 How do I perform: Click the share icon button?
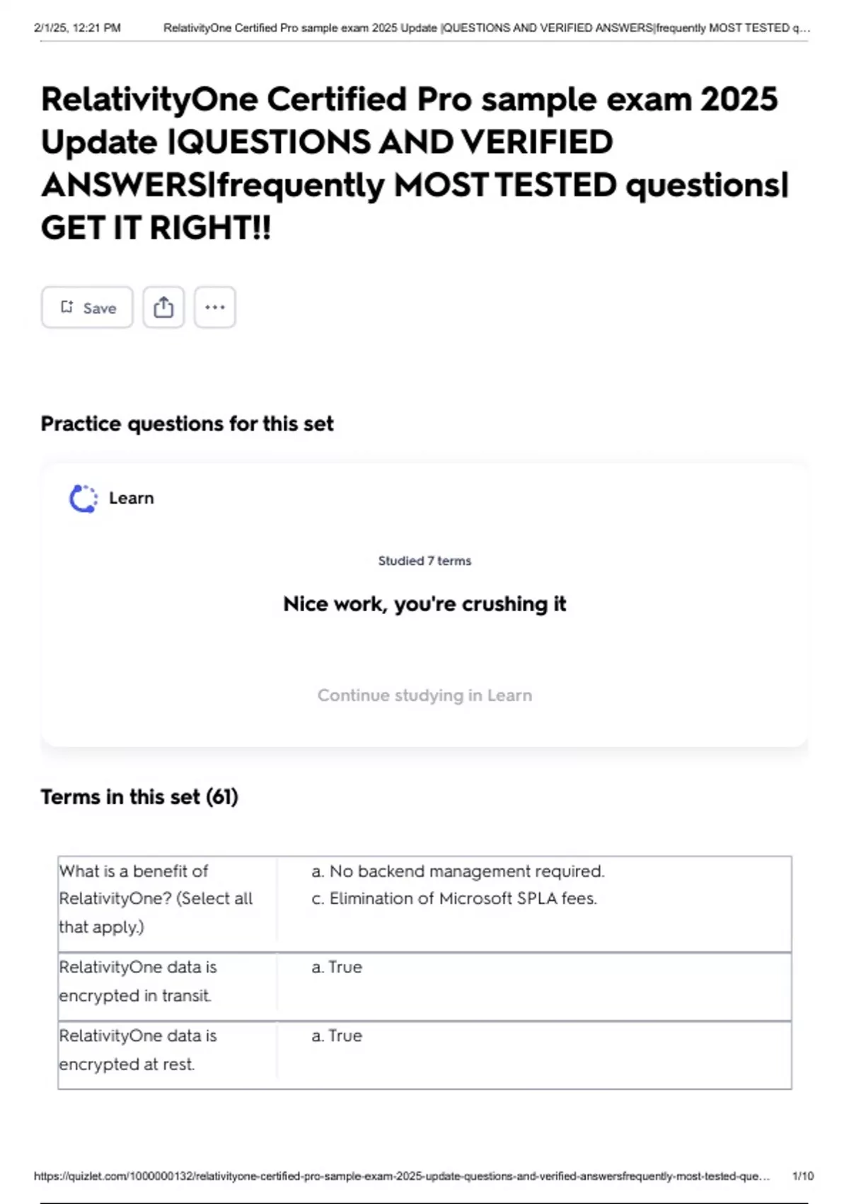pos(163,307)
